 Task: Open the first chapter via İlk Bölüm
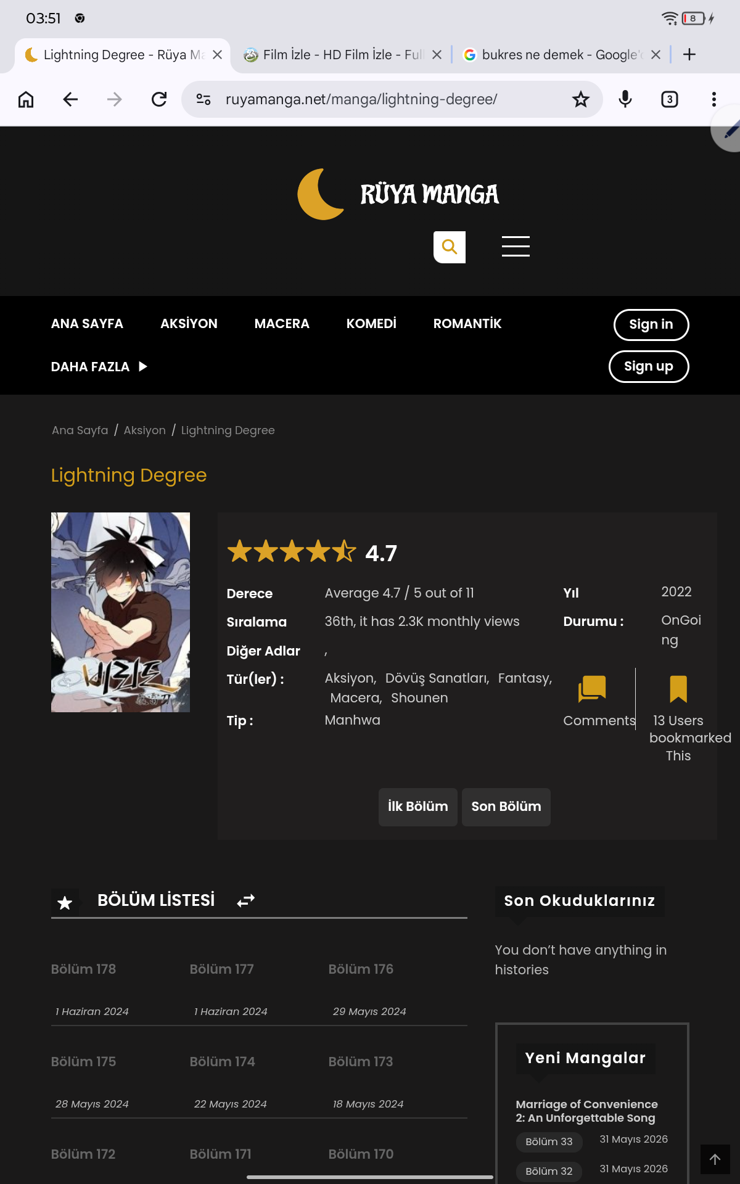(x=418, y=807)
